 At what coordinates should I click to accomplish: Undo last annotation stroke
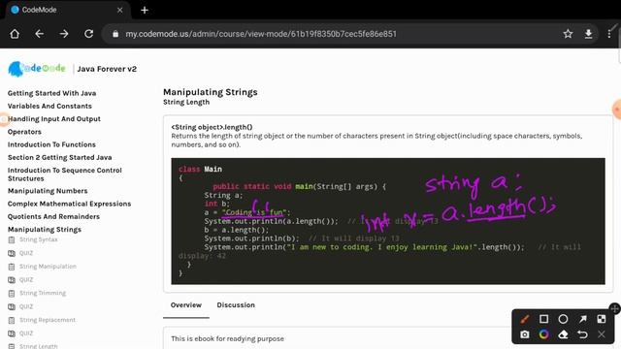coord(582,334)
